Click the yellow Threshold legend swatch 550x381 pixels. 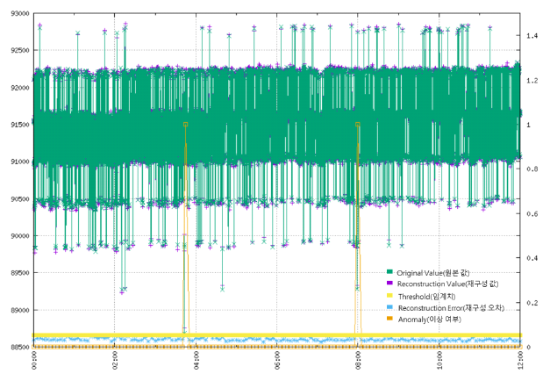click(390, 295)
